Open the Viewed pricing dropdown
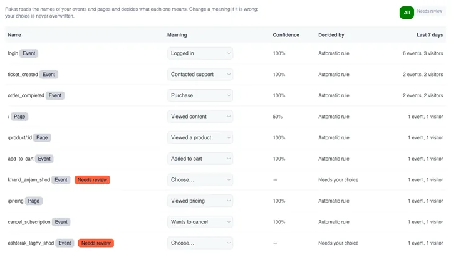The image size is (451, 254). tap(200, 201)
